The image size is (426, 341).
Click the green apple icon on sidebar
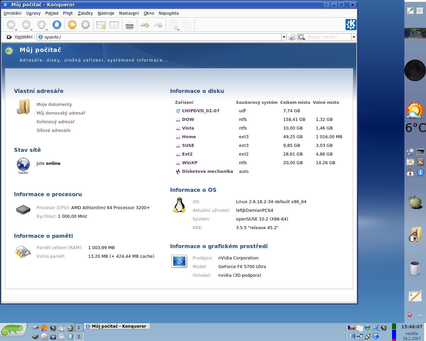415,202
